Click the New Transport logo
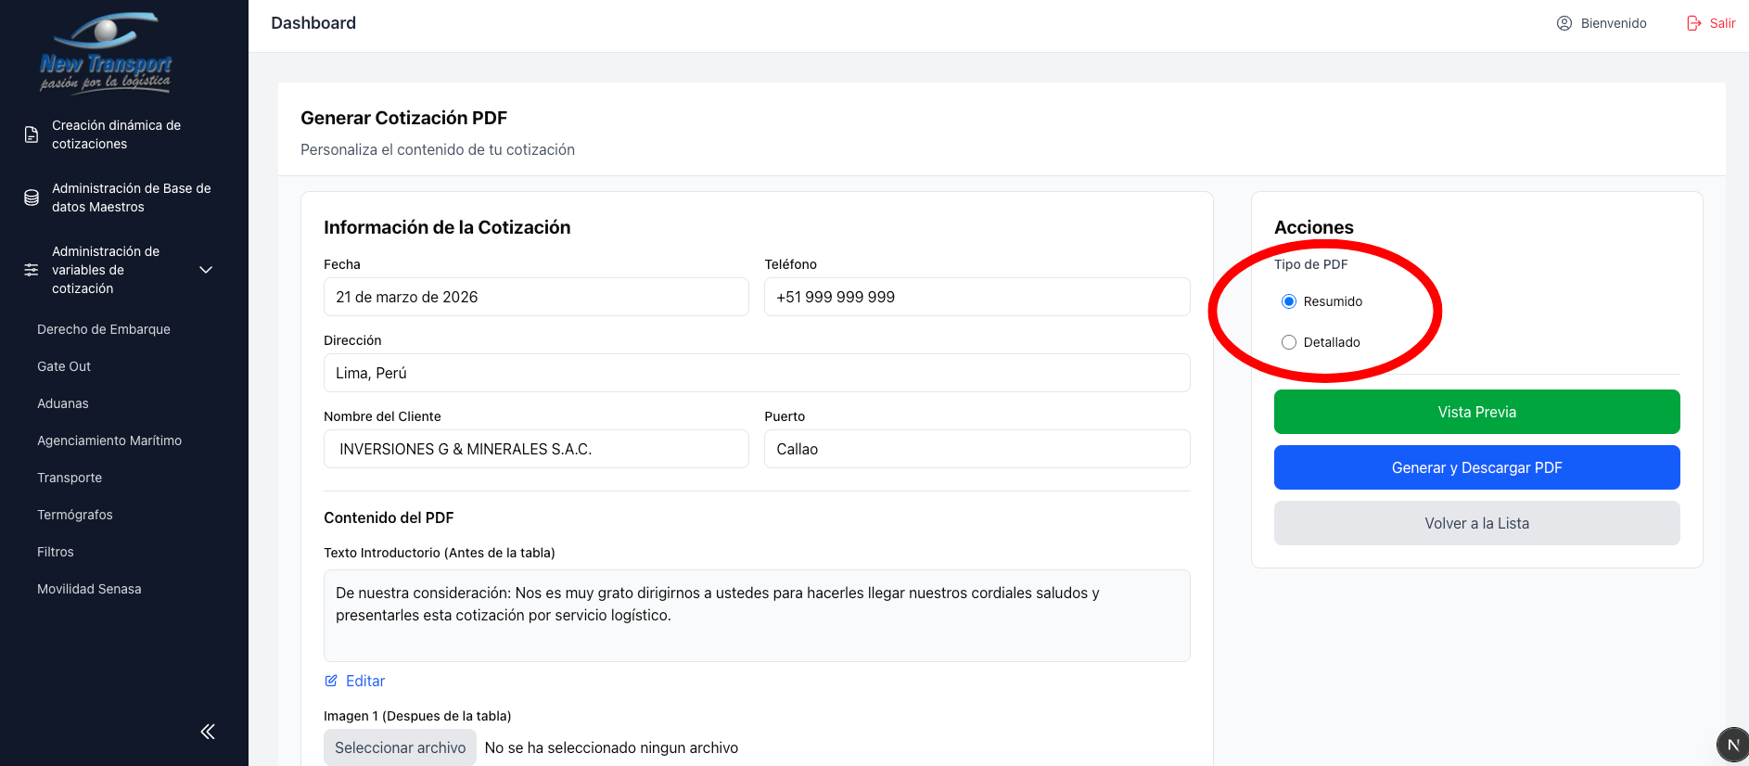This screenshot has width=1749, height=766. tap(106, 53)
